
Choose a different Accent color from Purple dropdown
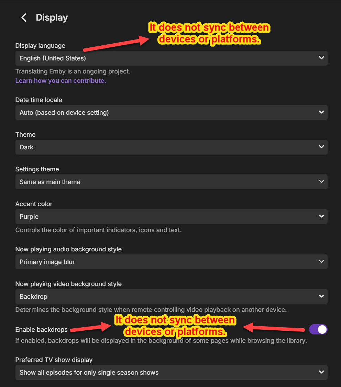(x=171, y=217)
